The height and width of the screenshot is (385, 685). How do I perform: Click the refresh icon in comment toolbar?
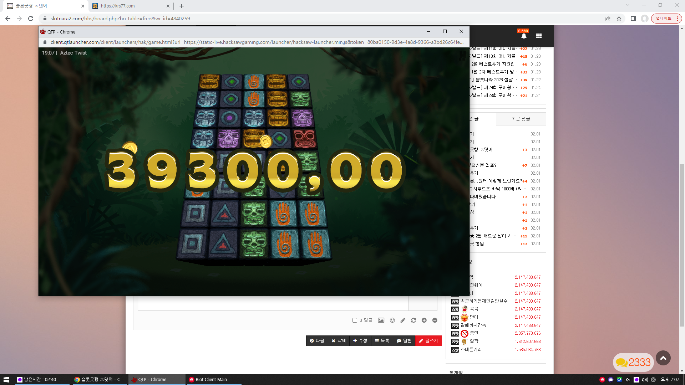tap(413, 320)
